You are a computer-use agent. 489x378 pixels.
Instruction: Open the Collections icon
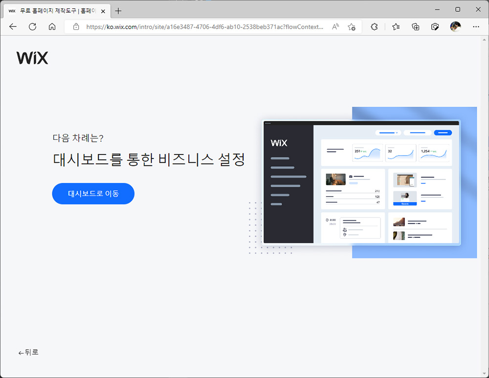pyautogui.click(x=415, y=27)
